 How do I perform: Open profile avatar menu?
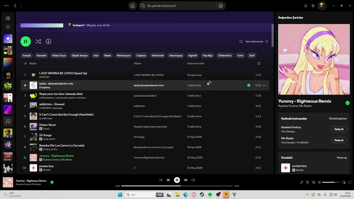322,6
